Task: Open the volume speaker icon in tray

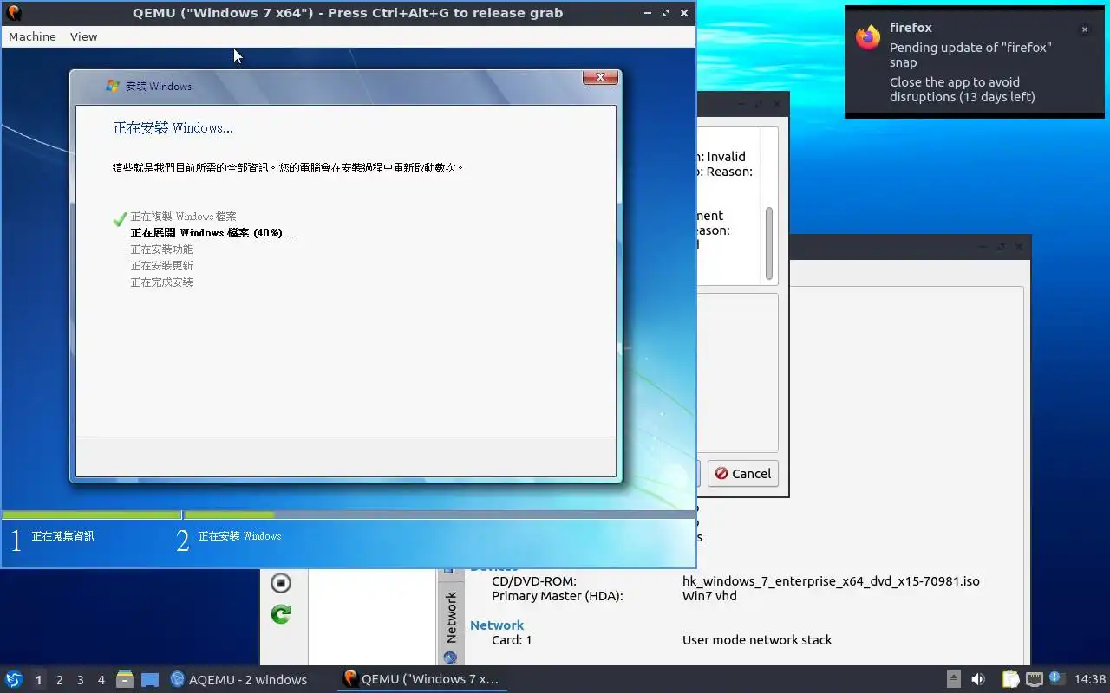Action: point(978,679)
